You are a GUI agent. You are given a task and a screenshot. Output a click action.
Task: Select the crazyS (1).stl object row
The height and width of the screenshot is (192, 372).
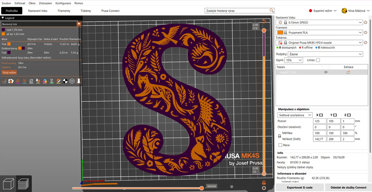point(322,72)
